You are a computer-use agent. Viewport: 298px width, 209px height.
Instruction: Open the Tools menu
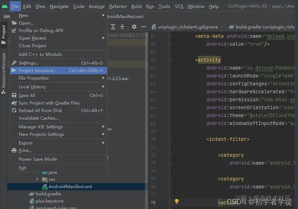coord(165,6)
